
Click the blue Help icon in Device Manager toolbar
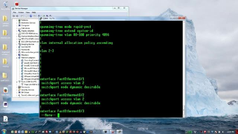(31, 16)
